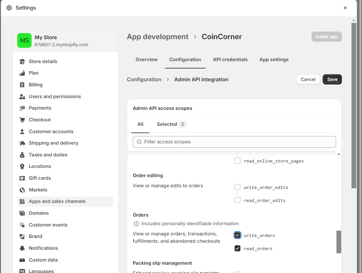The height and width of the screenshot is (273, 362).
Task: Click the Languages icon
Action: (x=22, y=271)
